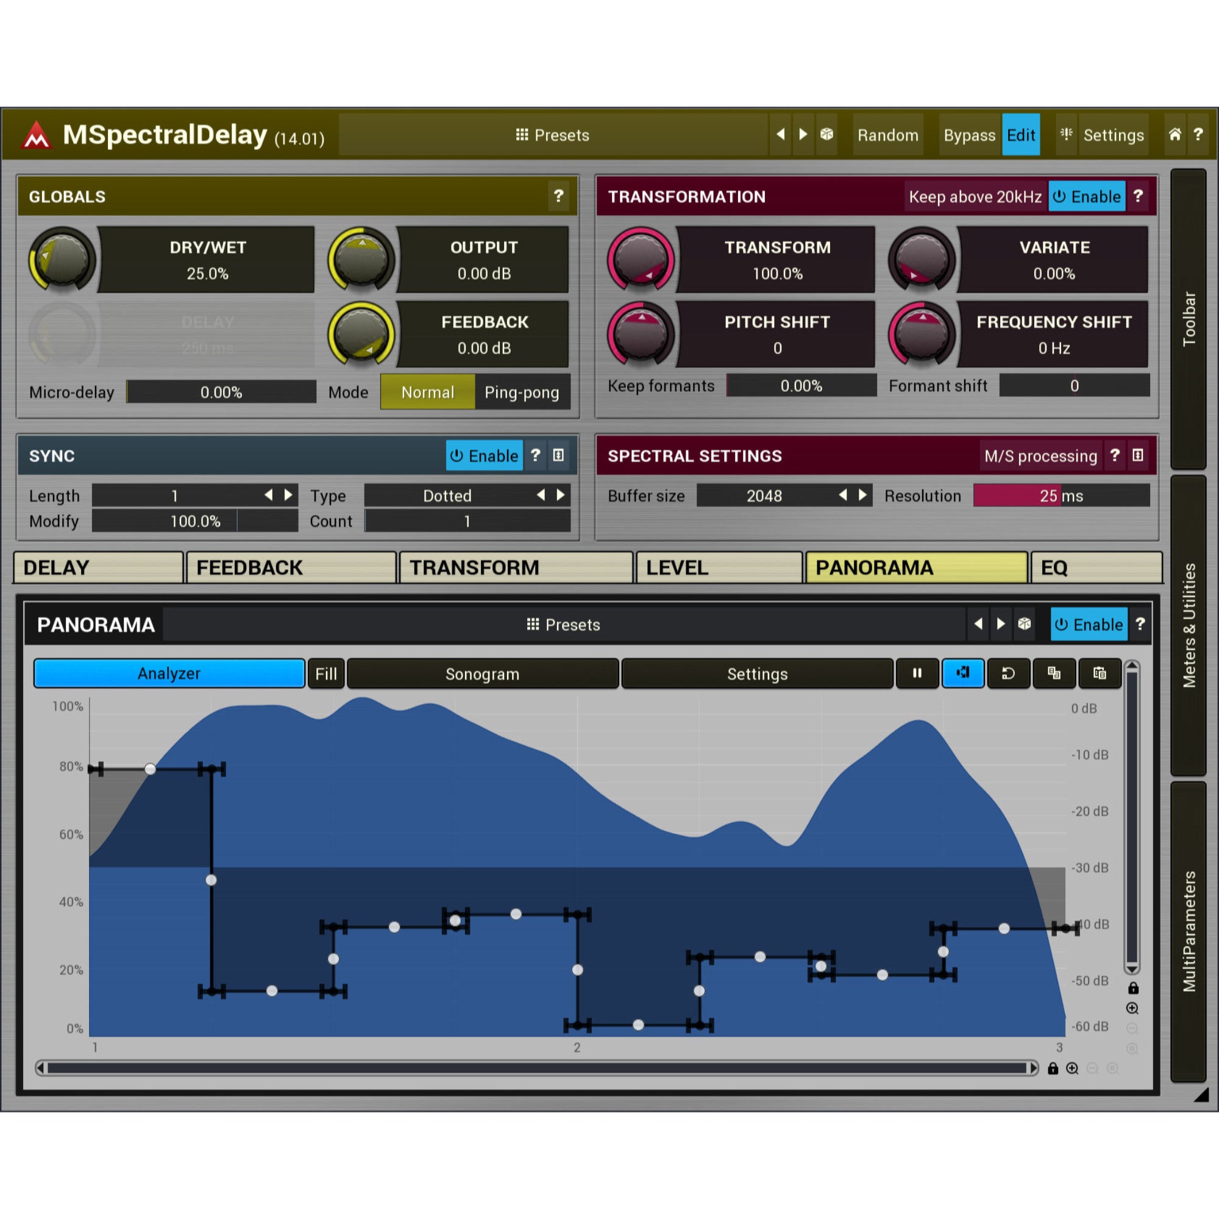Select Ping-pong mode

pos(522,392)
